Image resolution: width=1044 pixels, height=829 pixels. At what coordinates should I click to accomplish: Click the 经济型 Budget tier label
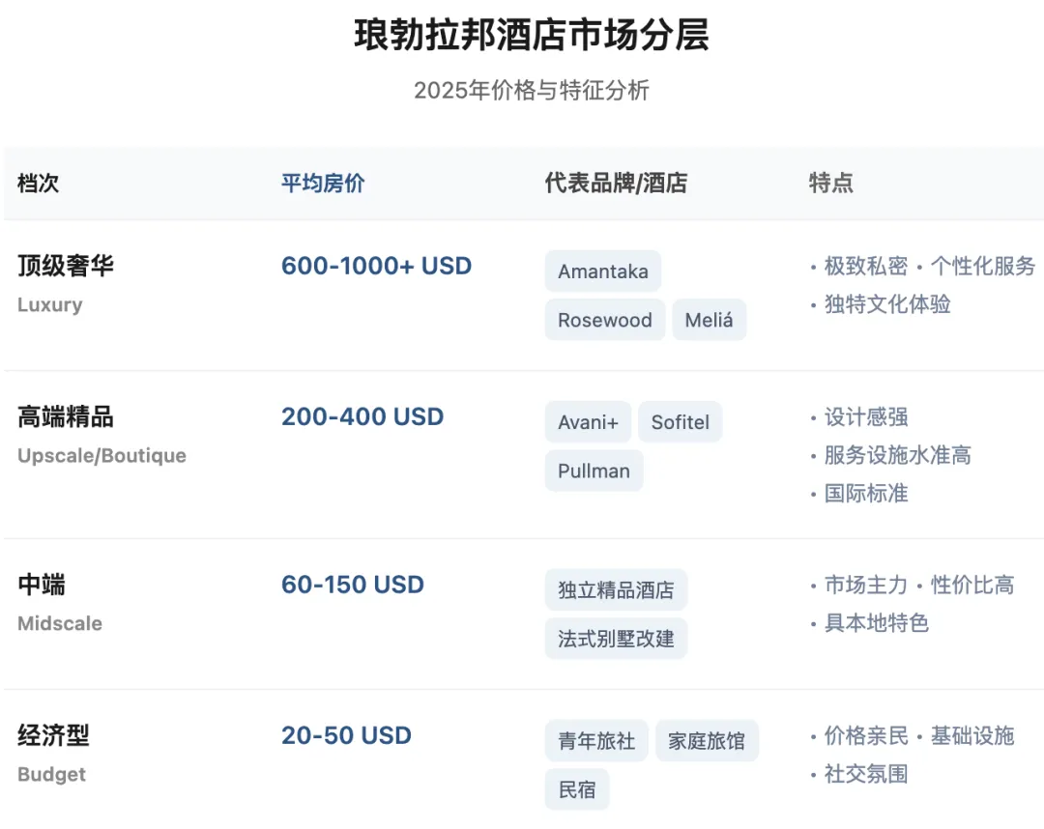point(53,736)
